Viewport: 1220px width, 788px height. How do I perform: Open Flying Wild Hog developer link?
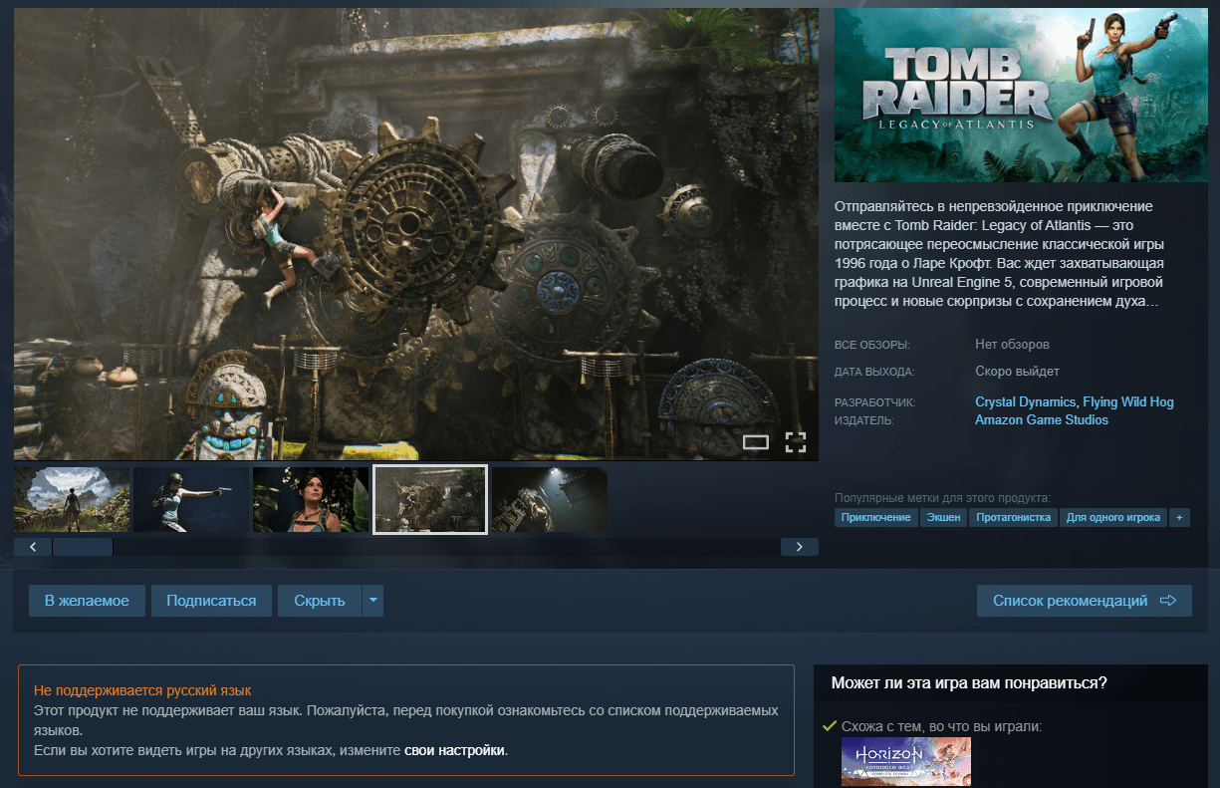(1128, 402)
